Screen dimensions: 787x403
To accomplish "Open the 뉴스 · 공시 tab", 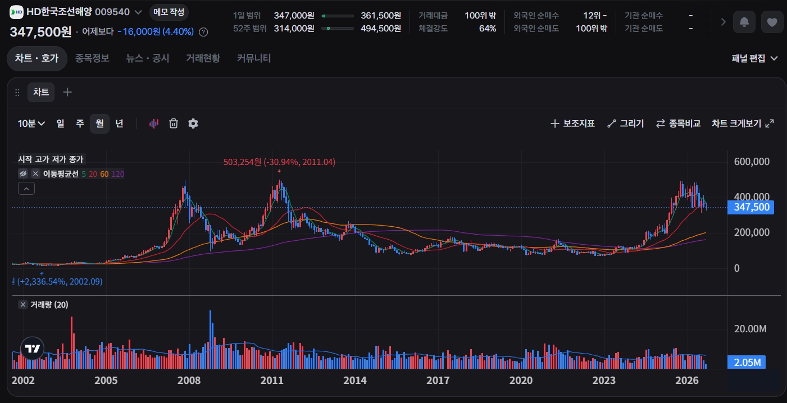I will (148, 58).
